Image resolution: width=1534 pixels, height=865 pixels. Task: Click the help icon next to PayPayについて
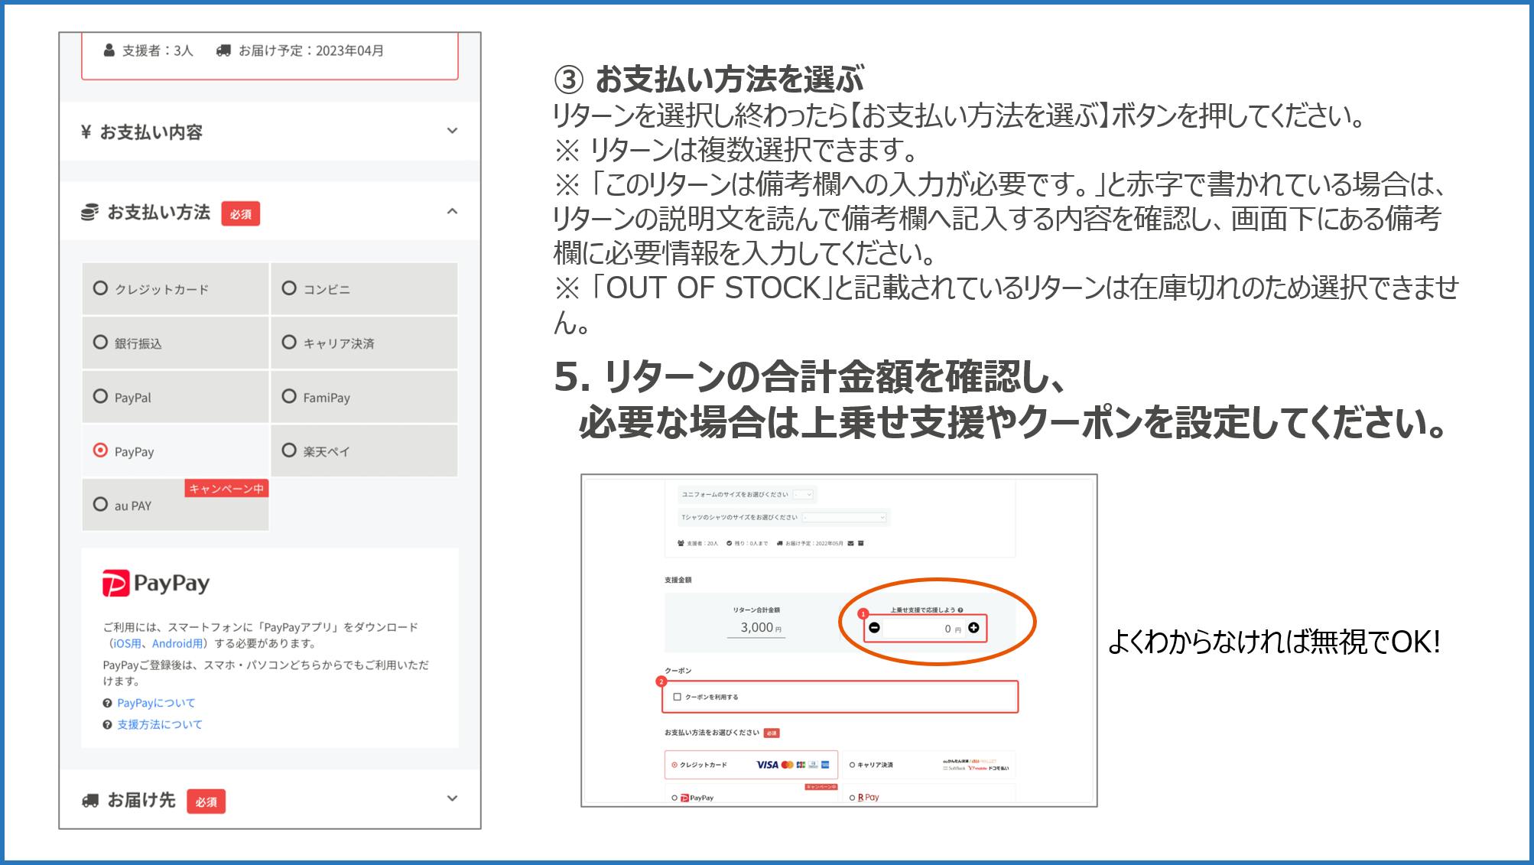coord(107,703)
